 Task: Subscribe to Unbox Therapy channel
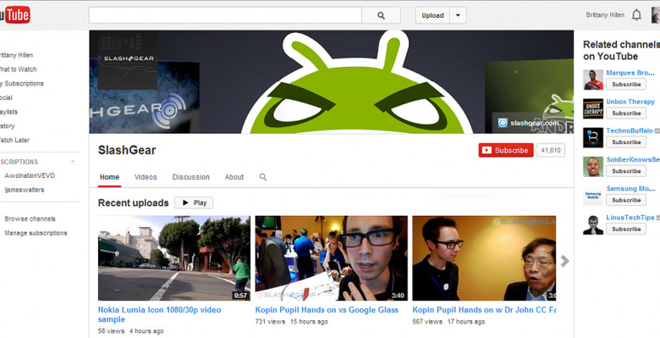tap(626, 113)
